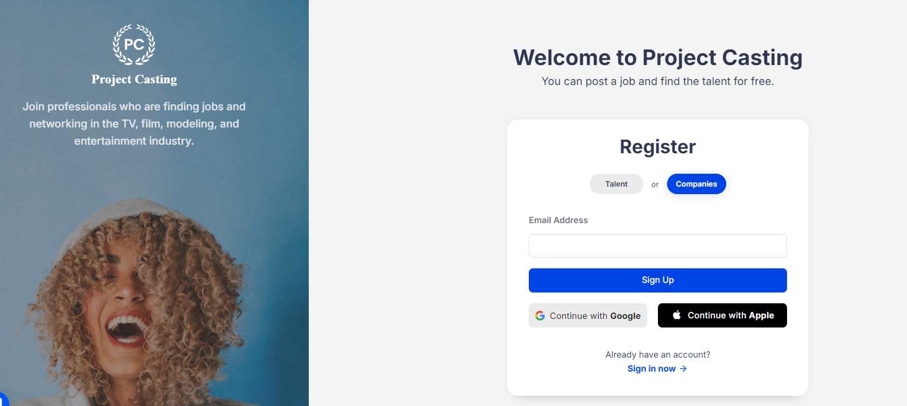Choose Continue with Apple
The image size is (907, 406).
pos(722,316)
